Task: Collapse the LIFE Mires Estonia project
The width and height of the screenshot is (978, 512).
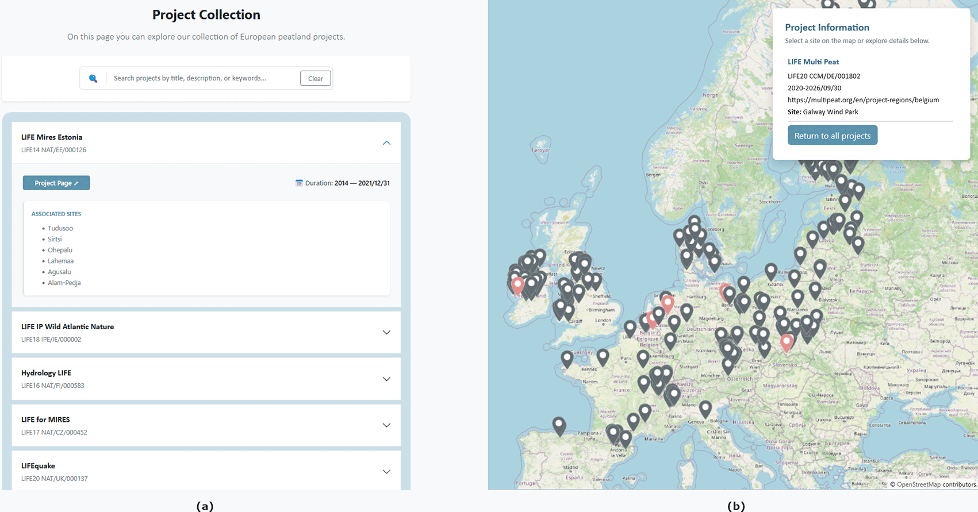Action: coord(386,143)
